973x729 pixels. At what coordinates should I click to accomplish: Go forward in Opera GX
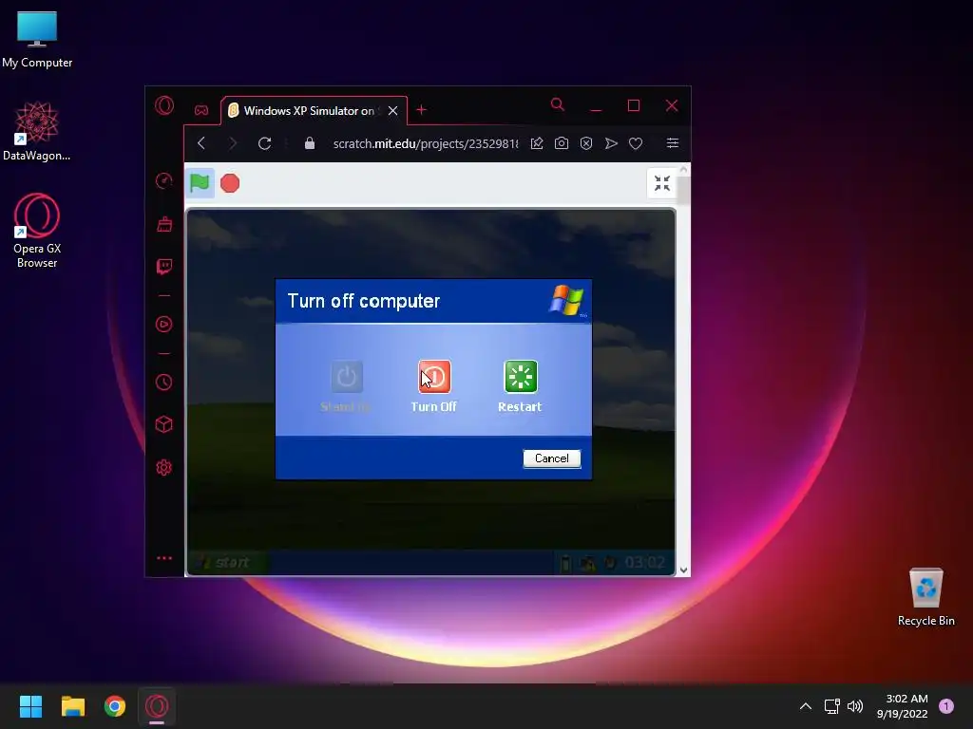click(233, 143)
